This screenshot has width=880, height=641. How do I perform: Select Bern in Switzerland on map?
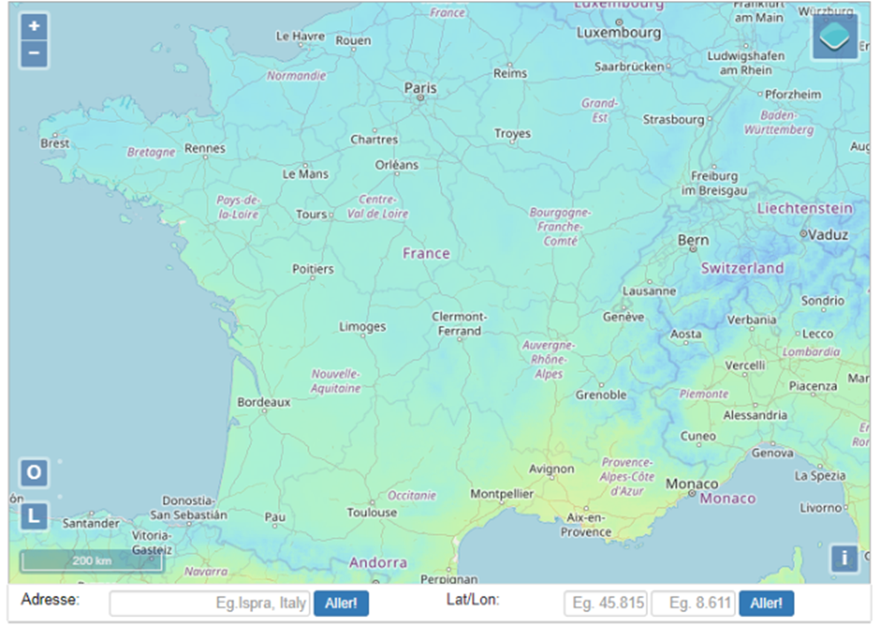692,240
